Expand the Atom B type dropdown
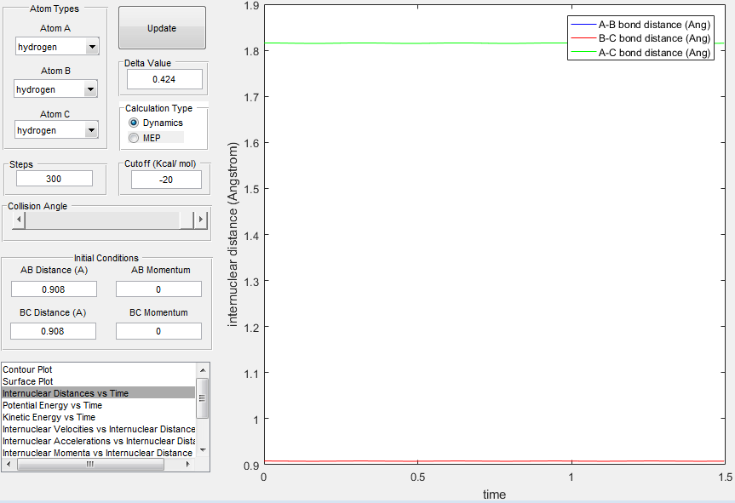 click(x=55, y=89)
